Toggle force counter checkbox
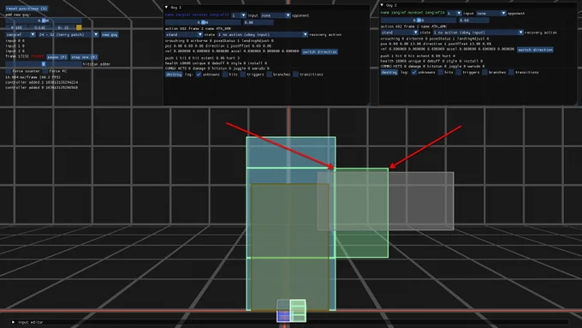582x328 pixels. pyautogui.click(x=8, y=71)
